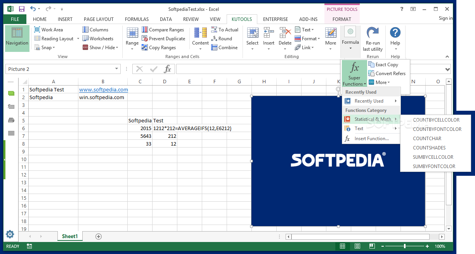
Task: Select COUNTBYFONTCOLOR function
Action: pyautogui.click(x=436, y=129)
